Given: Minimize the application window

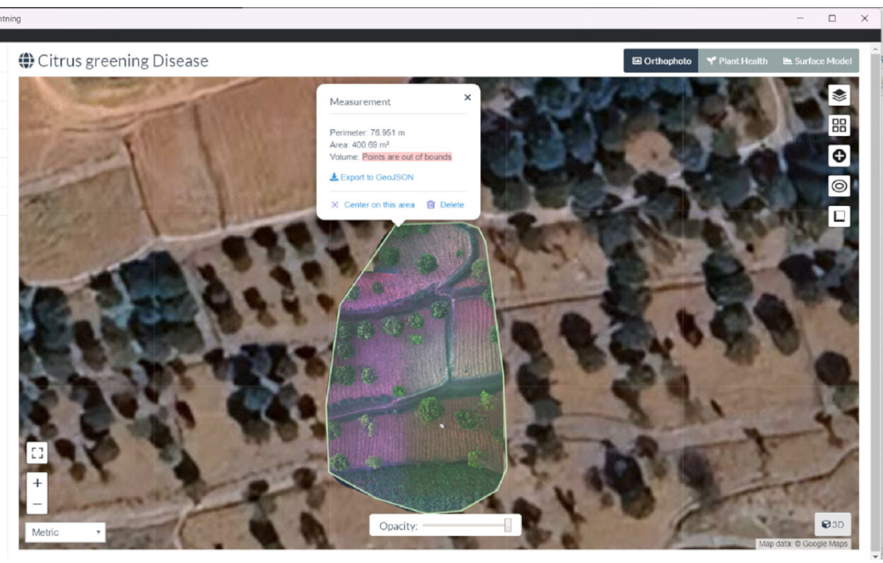Looking at the screenshot, I should (x=800, y=18).
